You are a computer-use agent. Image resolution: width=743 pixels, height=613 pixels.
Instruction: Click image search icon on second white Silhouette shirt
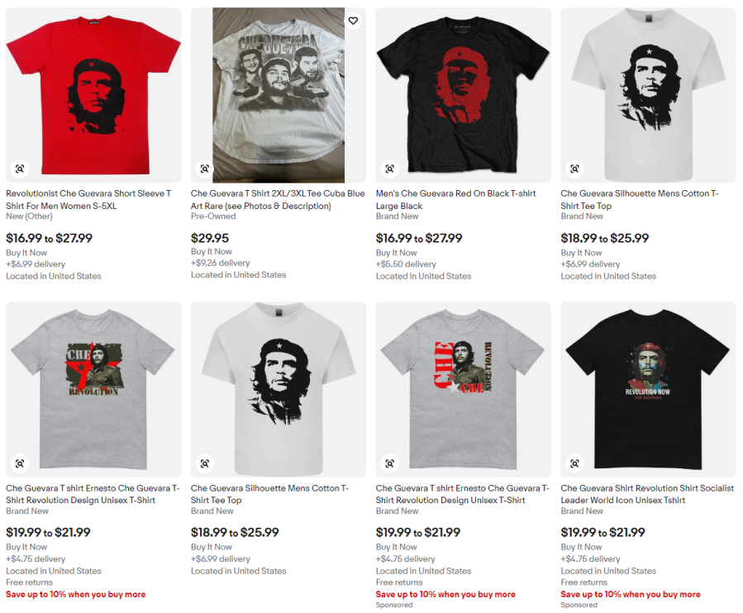(205, 463)
